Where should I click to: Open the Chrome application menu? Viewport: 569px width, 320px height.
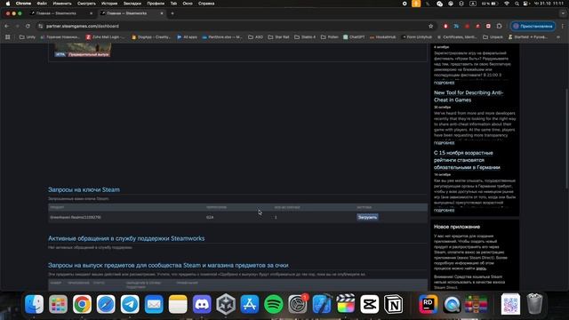point(23,4)
